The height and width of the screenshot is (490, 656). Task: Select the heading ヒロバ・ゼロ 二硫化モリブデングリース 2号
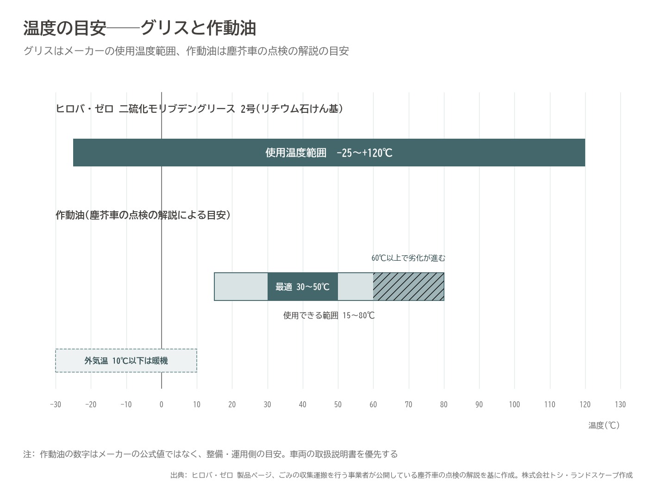200,109
